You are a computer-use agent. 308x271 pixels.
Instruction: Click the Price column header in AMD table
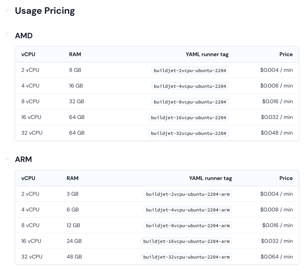[286, 54]
